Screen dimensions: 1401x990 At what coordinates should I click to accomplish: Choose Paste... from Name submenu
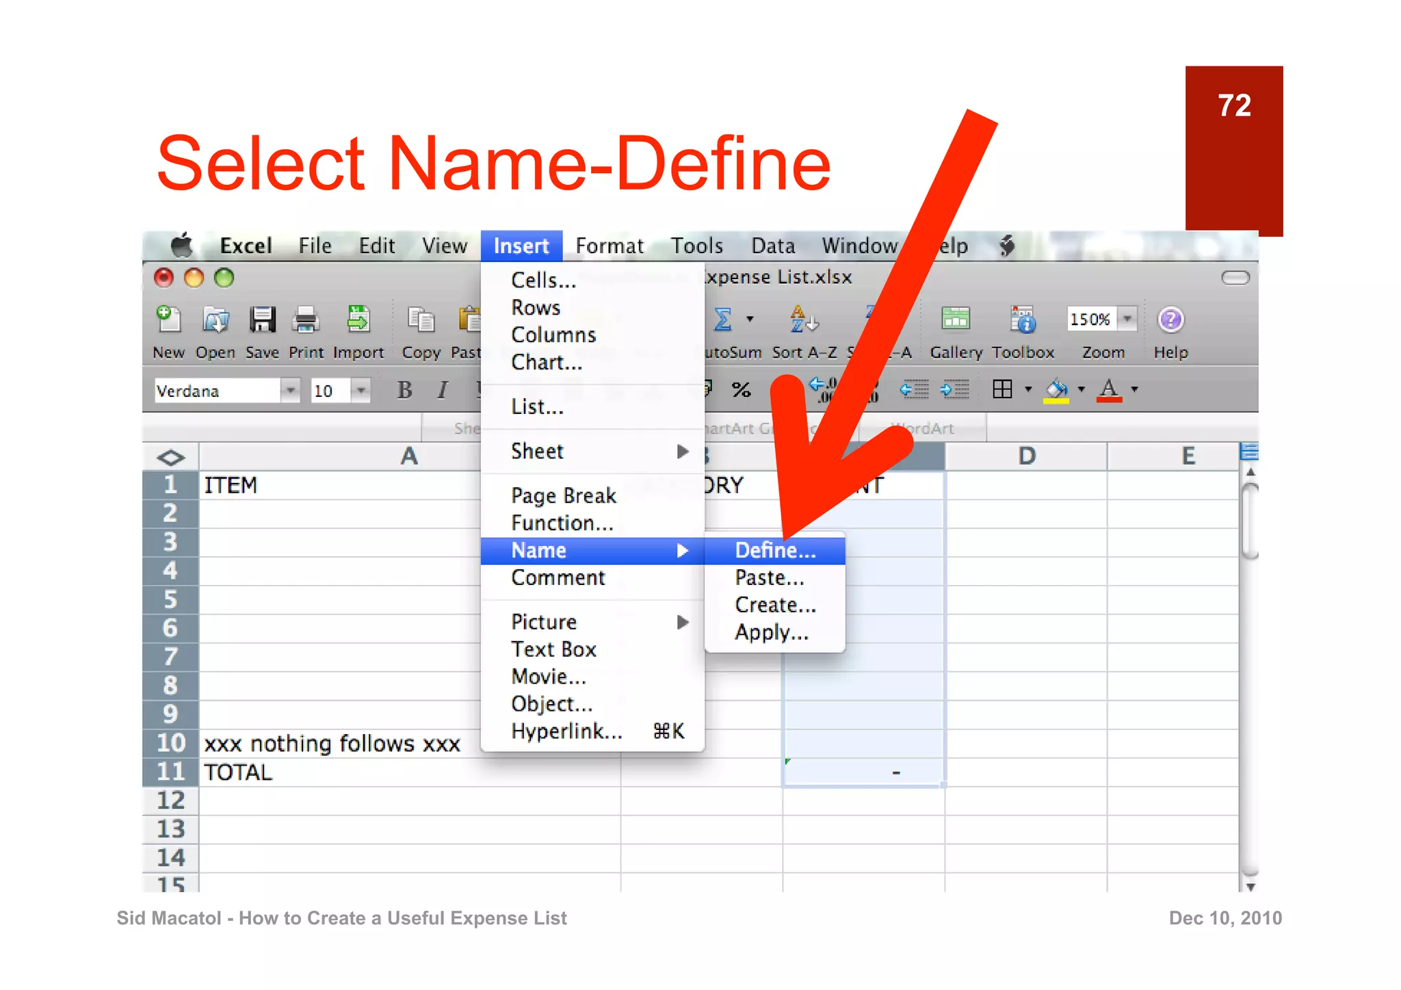tap(775, 578)
